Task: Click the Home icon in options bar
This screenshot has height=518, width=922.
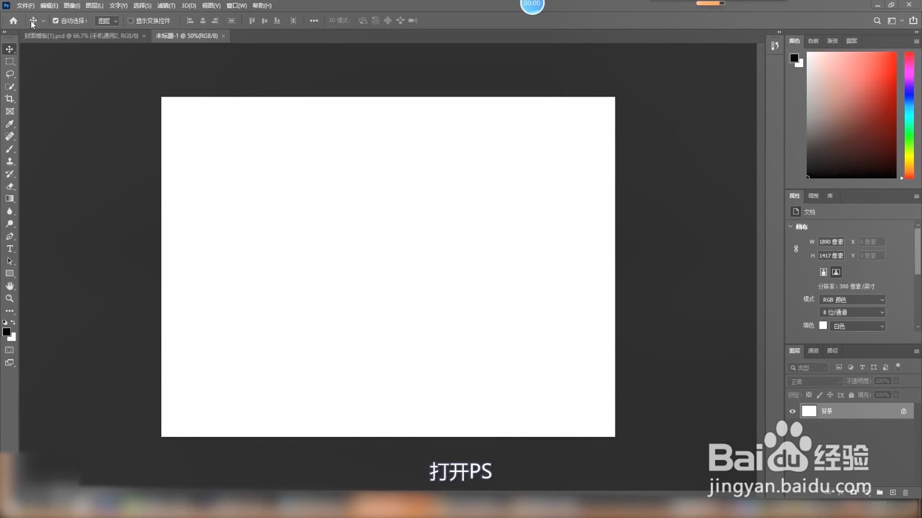Action: 13,21
